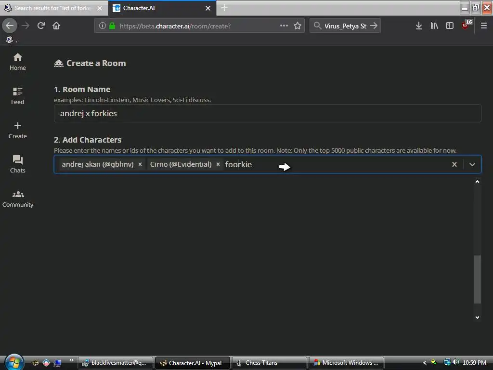Go to Home in the sidebar
The width and height of the screenshot is (493, 370).
18,62
